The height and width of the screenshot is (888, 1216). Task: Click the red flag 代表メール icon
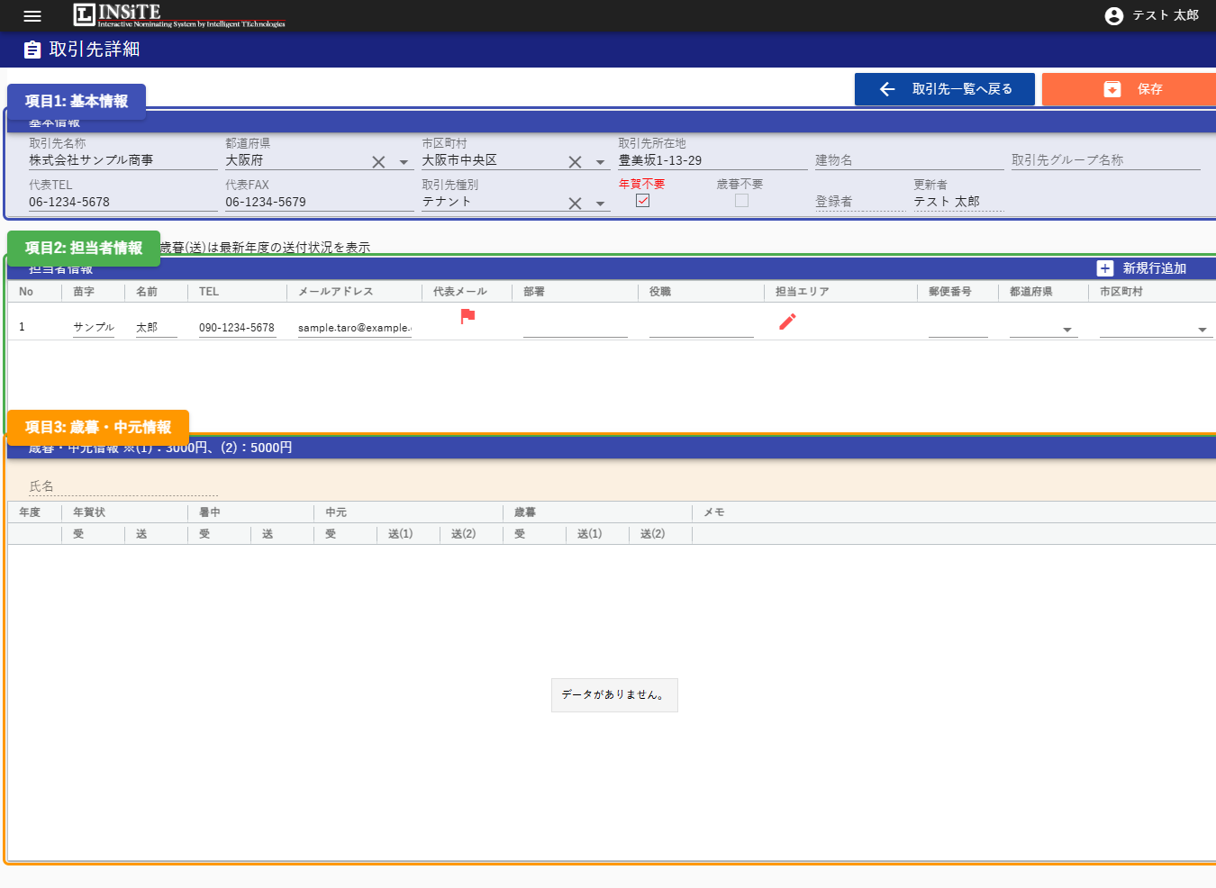click(467, 316)
